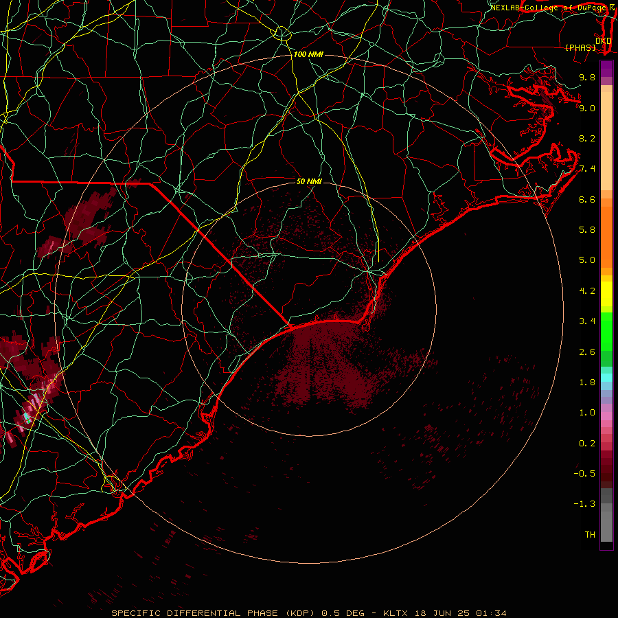The image size is (618, 618).
Task: Click the 100 NMI range ring label
Action: pos(308,54)
